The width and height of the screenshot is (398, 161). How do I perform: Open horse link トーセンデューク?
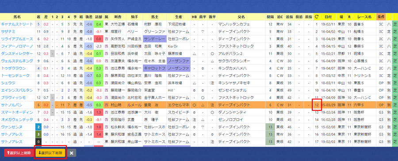[x=15, y=76]
